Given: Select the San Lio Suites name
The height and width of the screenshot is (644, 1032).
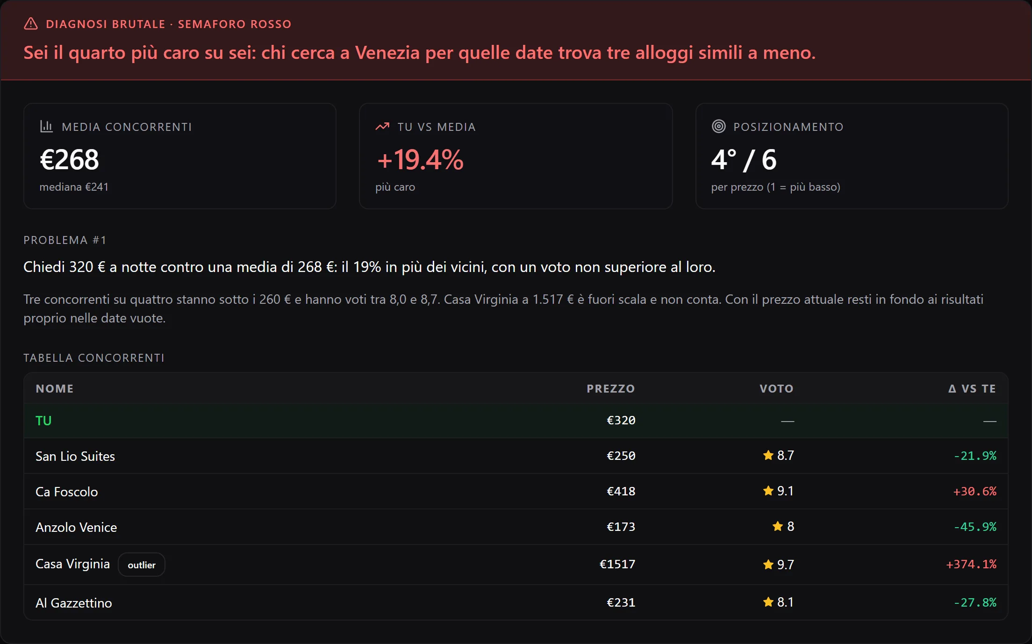Looking at the screenshot, I should (x=75, y=456).
